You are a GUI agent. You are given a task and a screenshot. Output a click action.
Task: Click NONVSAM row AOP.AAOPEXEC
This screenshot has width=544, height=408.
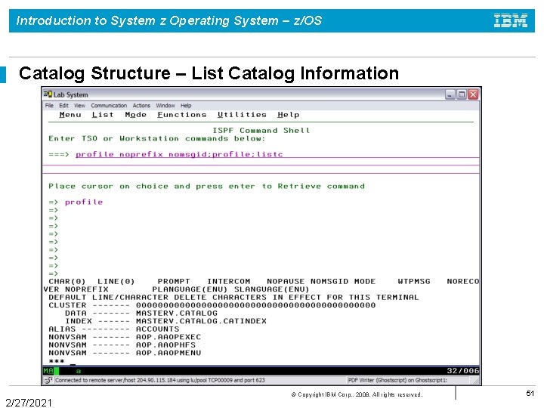[125, 337]
